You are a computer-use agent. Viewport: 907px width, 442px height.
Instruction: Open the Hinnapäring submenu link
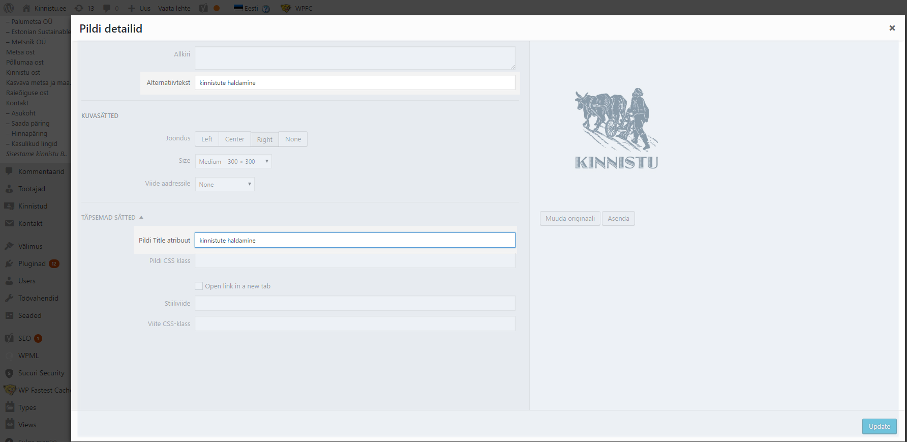26,133
